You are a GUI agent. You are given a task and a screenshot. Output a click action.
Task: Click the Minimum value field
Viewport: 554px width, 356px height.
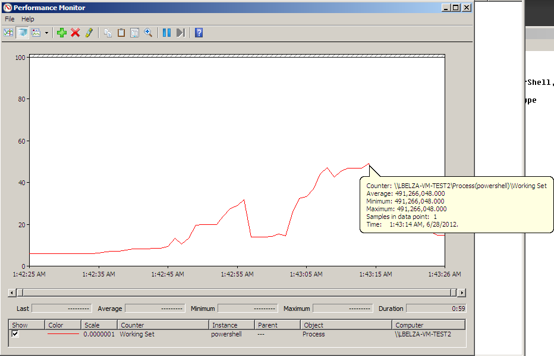pyautogui.click(x=248, y=309)
